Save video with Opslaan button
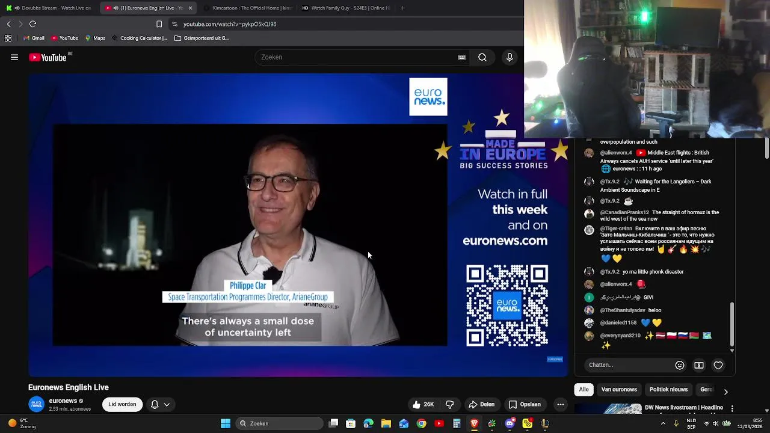Screen dimensions: 770x433 coord(525,404)
